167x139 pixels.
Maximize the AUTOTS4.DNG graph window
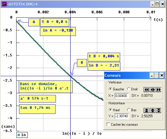(157, 4)
